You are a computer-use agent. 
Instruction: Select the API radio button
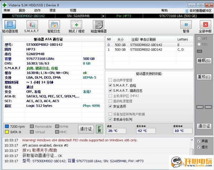tap(199, 39)
